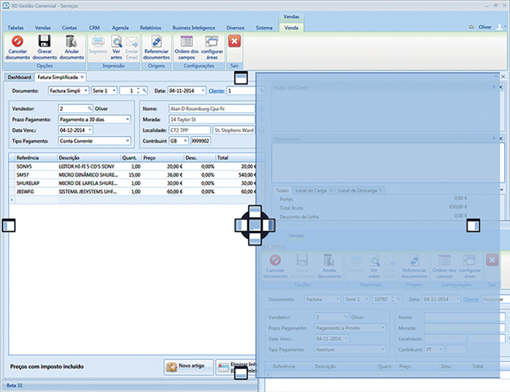Click the red Sair exit icon in top ribbon

[x=234, y=42]
